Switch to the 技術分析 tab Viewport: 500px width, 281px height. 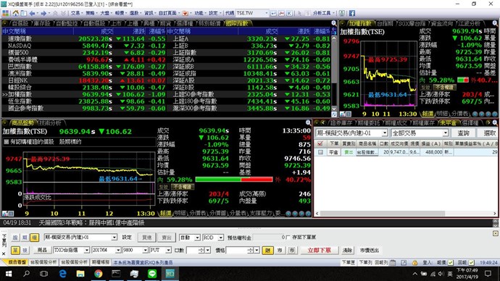51,122
